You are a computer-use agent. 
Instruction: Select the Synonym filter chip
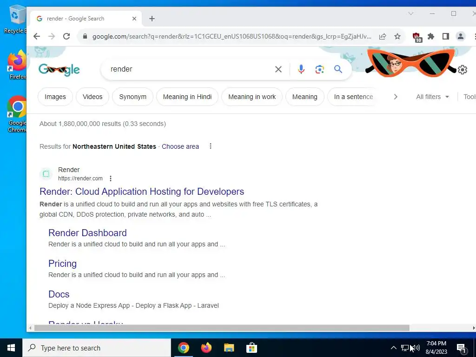click(x=132, y=97)
